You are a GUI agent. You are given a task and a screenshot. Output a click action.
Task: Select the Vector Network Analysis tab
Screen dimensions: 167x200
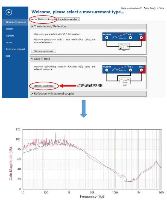point(43,19)
